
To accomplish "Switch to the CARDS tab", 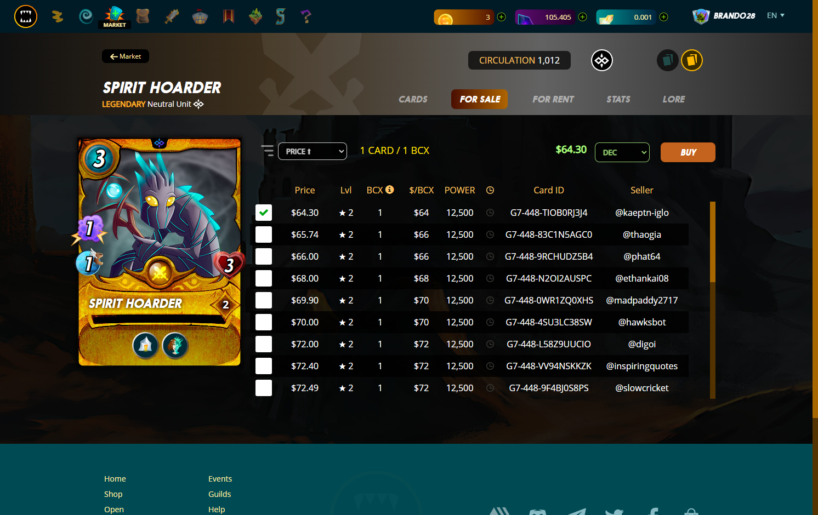I will 413,99.
